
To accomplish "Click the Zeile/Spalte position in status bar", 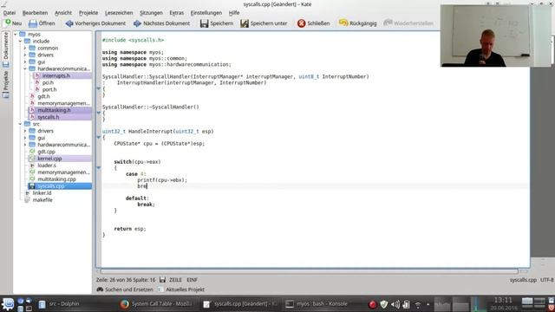I will pos(126,280).
